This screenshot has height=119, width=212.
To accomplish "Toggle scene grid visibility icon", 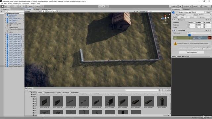I will 57,11.
